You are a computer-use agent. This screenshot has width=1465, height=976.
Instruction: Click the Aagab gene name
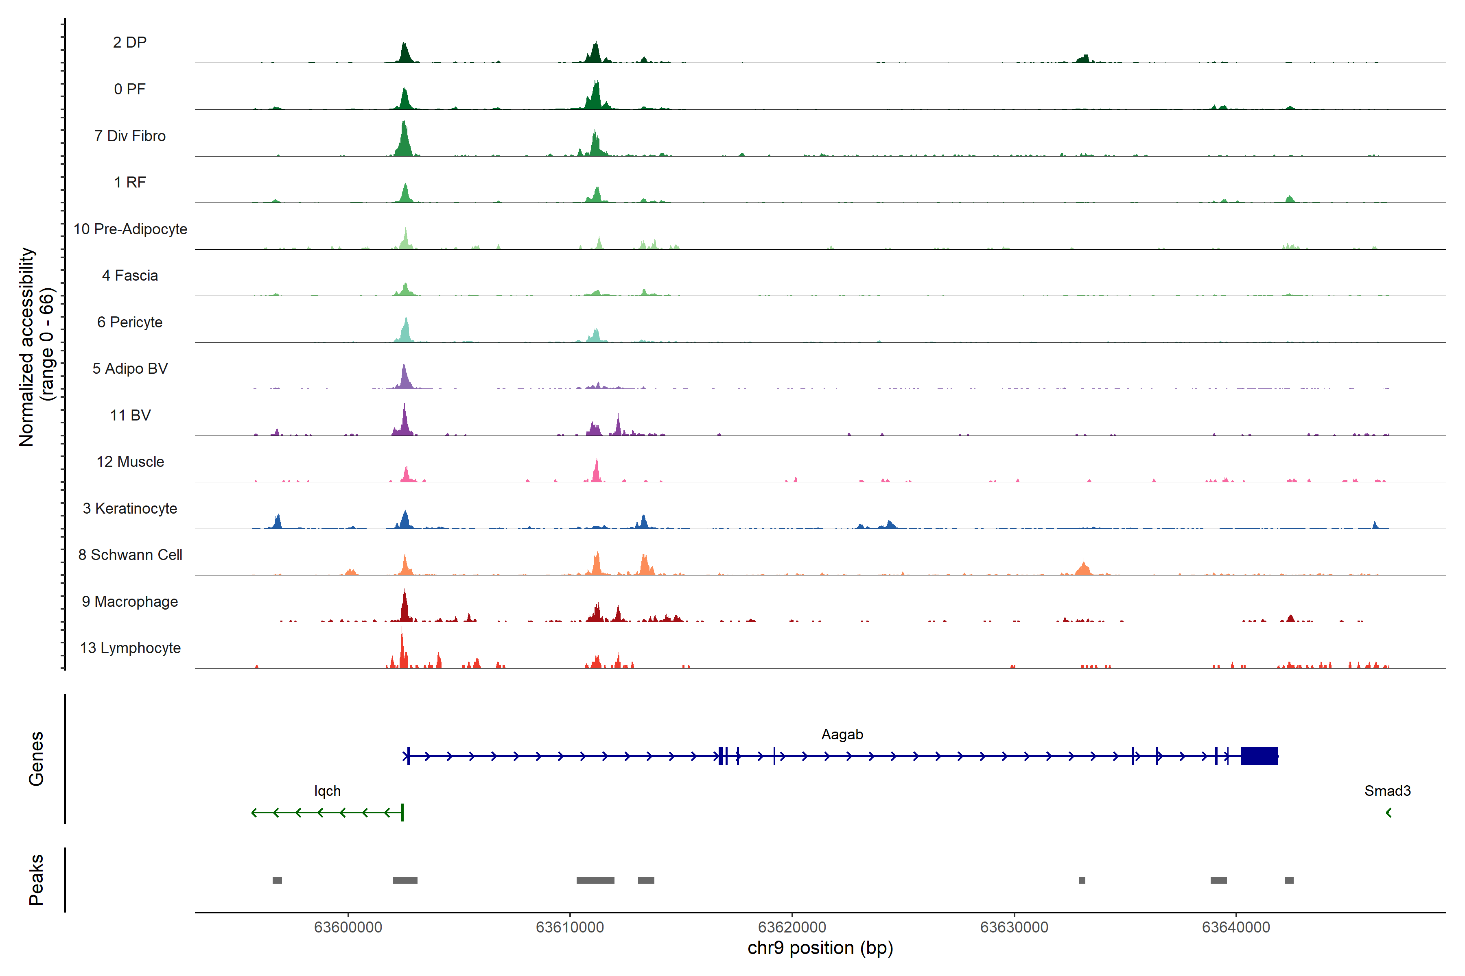(842, 734)
